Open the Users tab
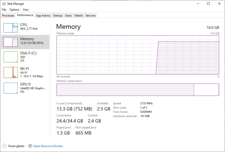 coord(68,16)
